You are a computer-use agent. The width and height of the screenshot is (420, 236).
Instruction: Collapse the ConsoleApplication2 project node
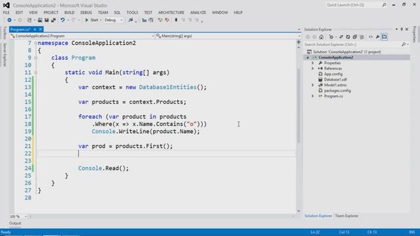[x=308, y=58]
